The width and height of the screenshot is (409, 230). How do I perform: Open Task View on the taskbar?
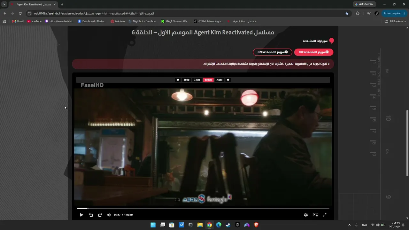[x=162, y=225]
